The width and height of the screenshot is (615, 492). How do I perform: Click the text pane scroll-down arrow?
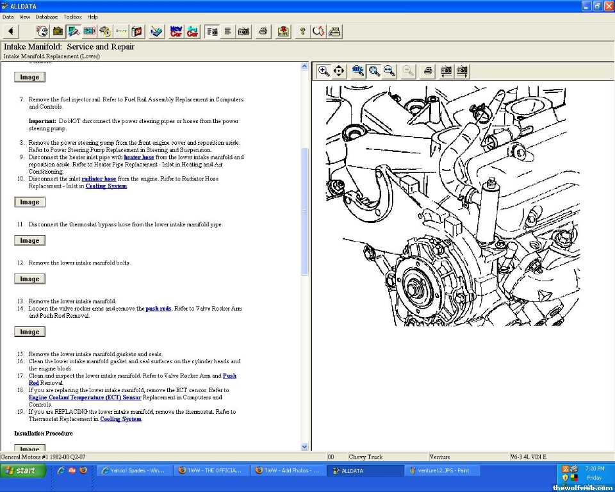(304, 447)
